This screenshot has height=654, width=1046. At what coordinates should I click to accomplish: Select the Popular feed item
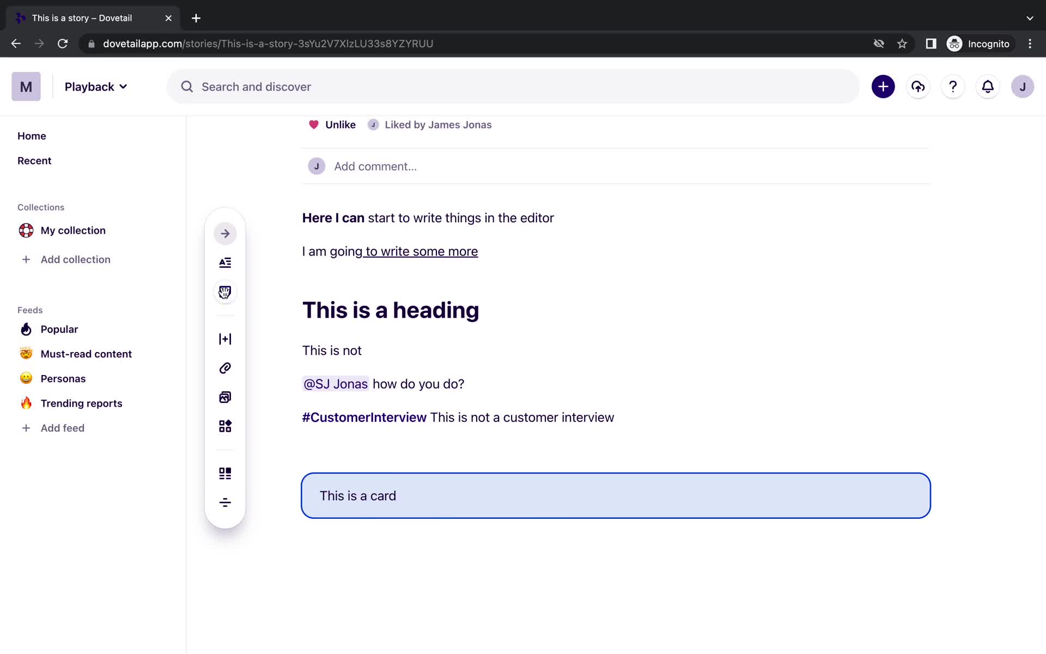click(x=59, y=329)
